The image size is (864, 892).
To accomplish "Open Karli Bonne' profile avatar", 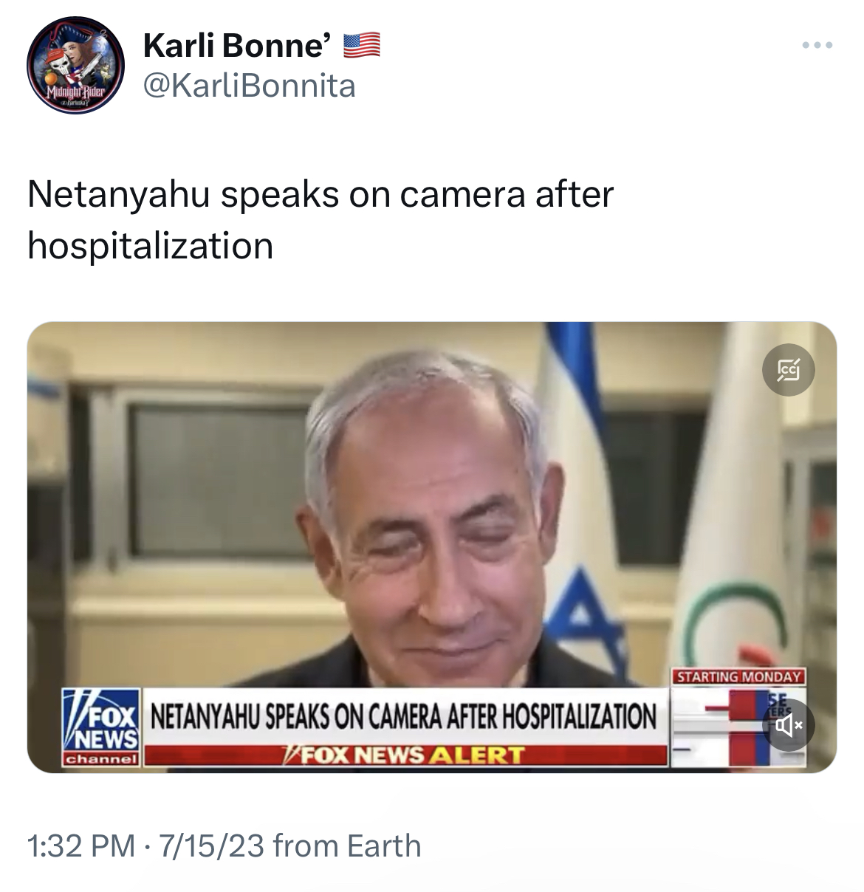I will pyautogui.click(x=76, y=65).
